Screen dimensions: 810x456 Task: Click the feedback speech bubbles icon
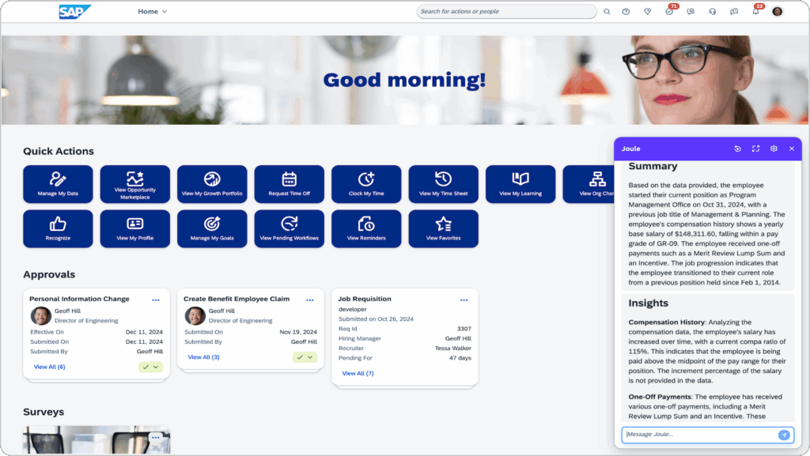[x=734, y=11]
